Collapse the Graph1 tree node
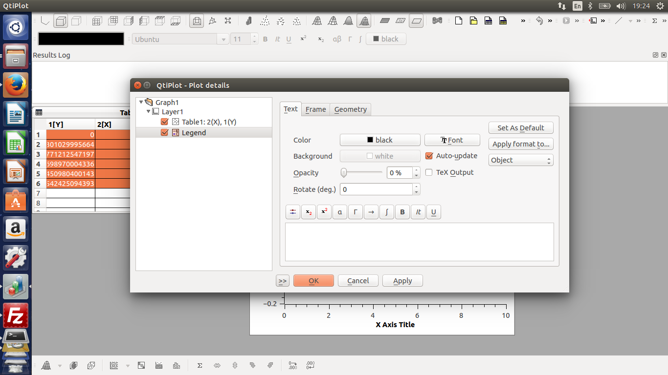 point(141,102)
